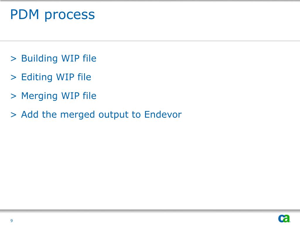Click the Merging WIP file bullet text
The image size is (300, 225).
coord(59,96)
